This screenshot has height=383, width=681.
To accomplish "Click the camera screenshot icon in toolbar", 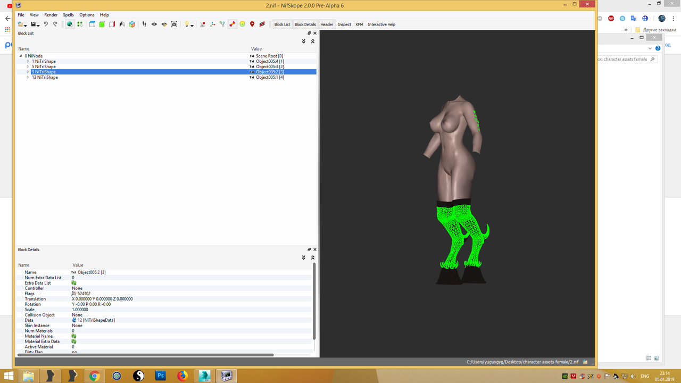I will click(x=174, y=24).
